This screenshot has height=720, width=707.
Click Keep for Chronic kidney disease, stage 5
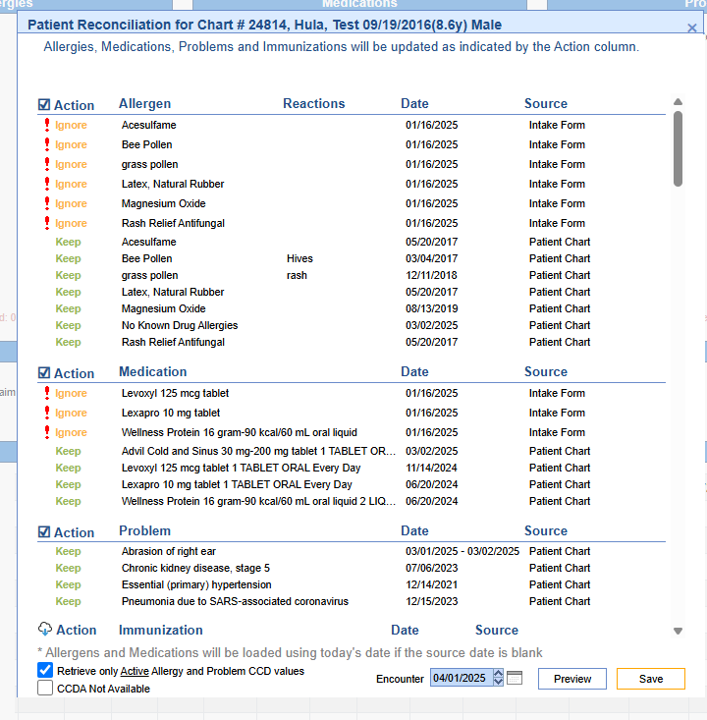tap(68, 568)
